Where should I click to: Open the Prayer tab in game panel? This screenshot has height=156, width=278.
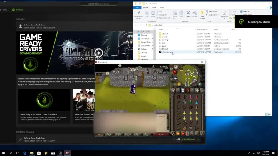pos(197,91)
